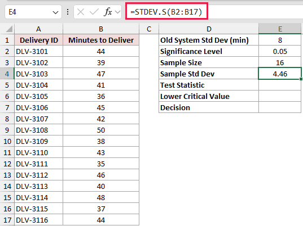
Task: Select cell containing DLV-3104
Action: [38, 85]
